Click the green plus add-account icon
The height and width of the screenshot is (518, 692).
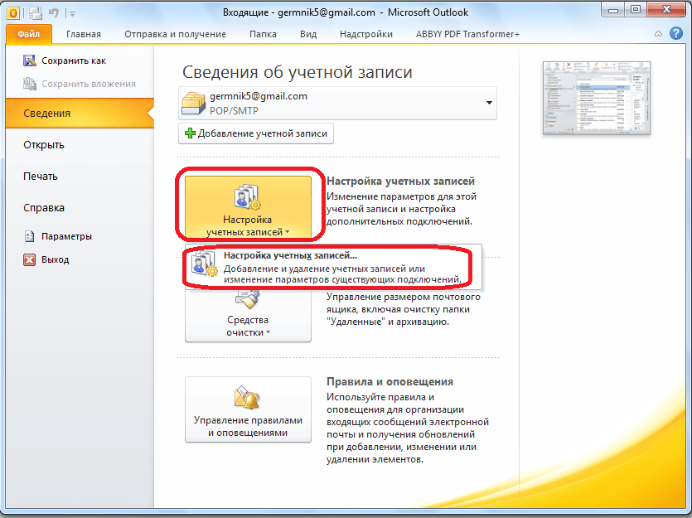click(x=189, y=133)
